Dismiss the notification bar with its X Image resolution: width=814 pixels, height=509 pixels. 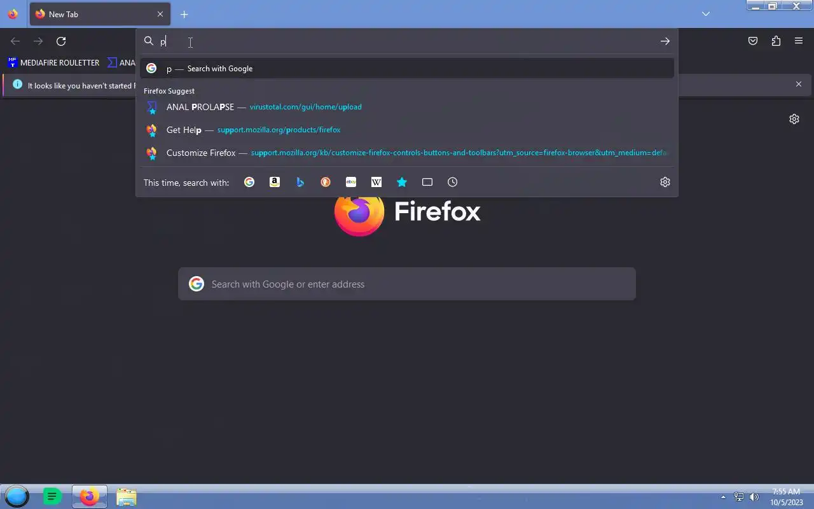799,84
